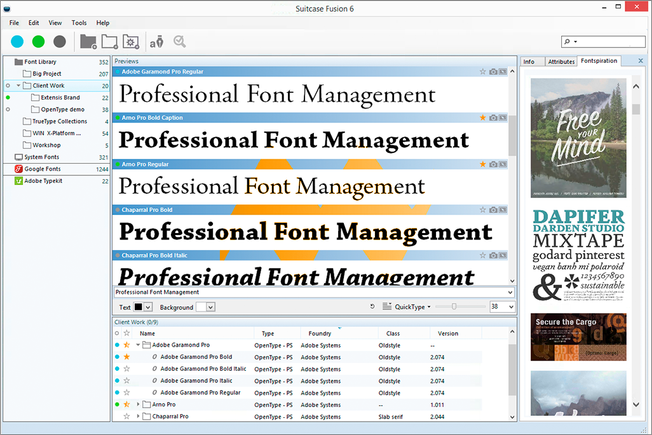Select the OpenType demo set in sidebar
Image resolution: width=652 pixels, height=435 pixels.
[x=57, y=109]
